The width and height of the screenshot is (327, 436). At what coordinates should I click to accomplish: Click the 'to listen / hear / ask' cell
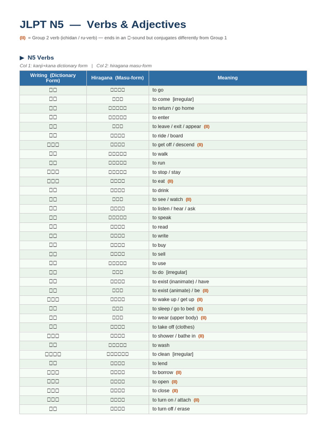228,209
